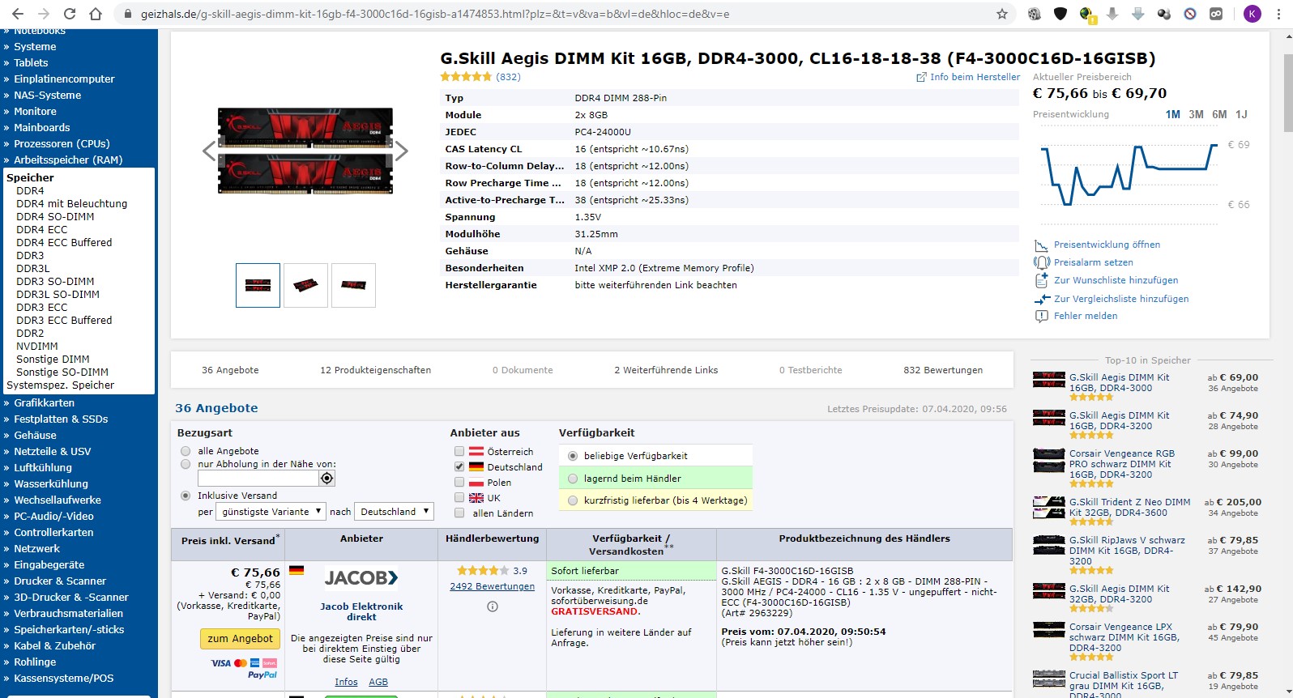Collapse Arbeitsspeicher (RAM) category

click(x=68, y=160)
